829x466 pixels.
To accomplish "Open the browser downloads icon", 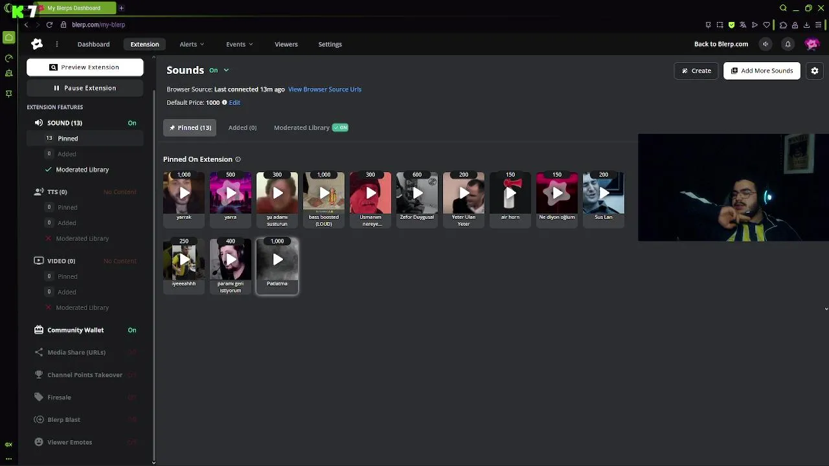I will 806,25.
